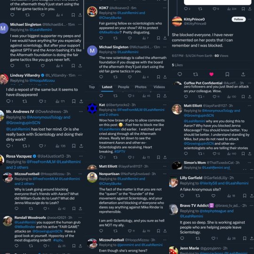The height and width of the screenshot is (254, 254).
Task: Follow KittyPrince0
Action: tap(238, 19)
